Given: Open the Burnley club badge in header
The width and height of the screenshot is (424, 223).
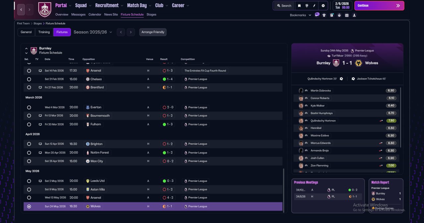Looking at the screenshot, I should (45, 9).
